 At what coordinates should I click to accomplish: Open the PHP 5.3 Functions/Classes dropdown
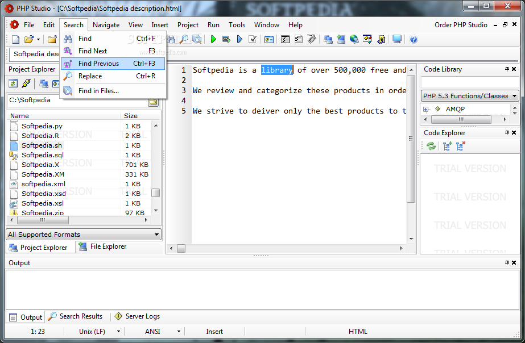(470, 96)
